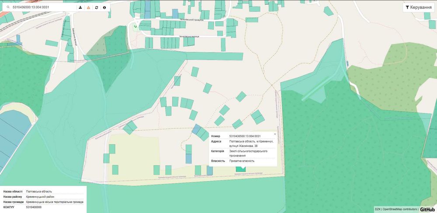Close the parcel info popup
This screenshot has width=437, height=213.
pyautogui.click(x=275, y=134)
